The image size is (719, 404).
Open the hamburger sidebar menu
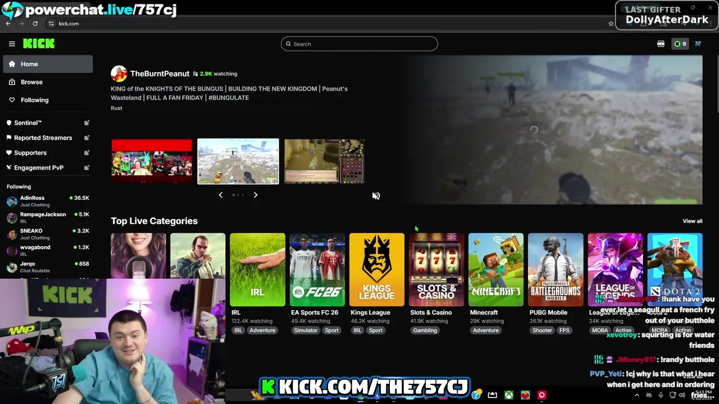(x=12, y=44)
